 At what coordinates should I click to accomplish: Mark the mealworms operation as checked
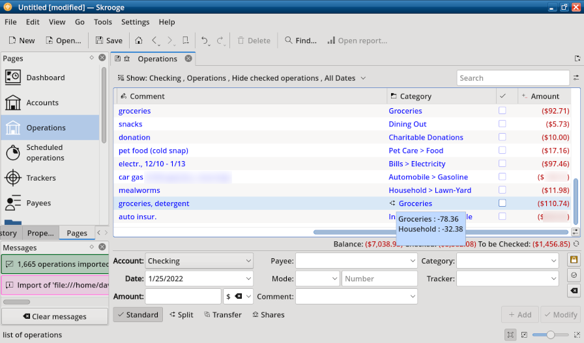(502, 190)
